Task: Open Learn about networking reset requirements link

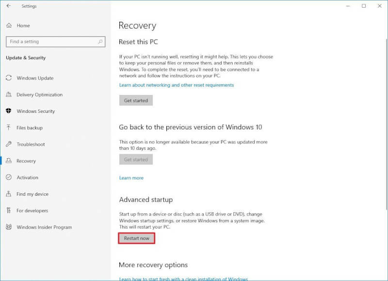Action: click(177, 85)
